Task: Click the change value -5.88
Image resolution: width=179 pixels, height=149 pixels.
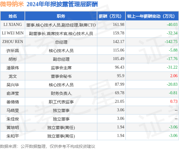Action: point(173,50)
